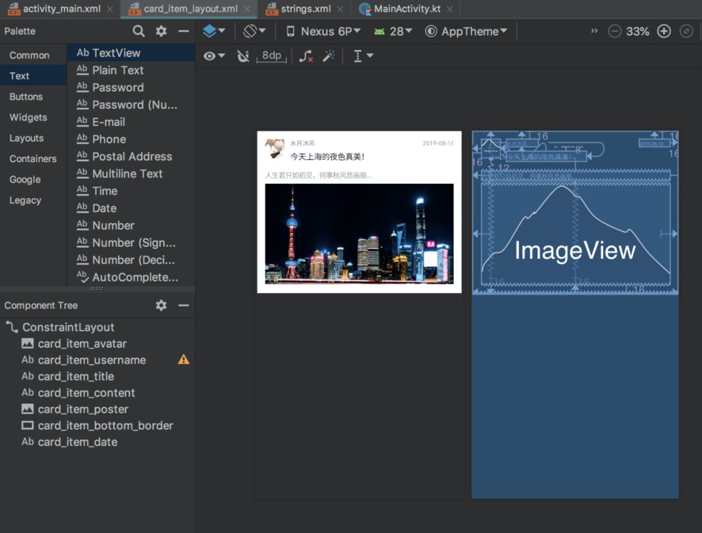Search the Palette with magnifier icon
The width and height of the screenshot is (702, 533).
(138, 31)
